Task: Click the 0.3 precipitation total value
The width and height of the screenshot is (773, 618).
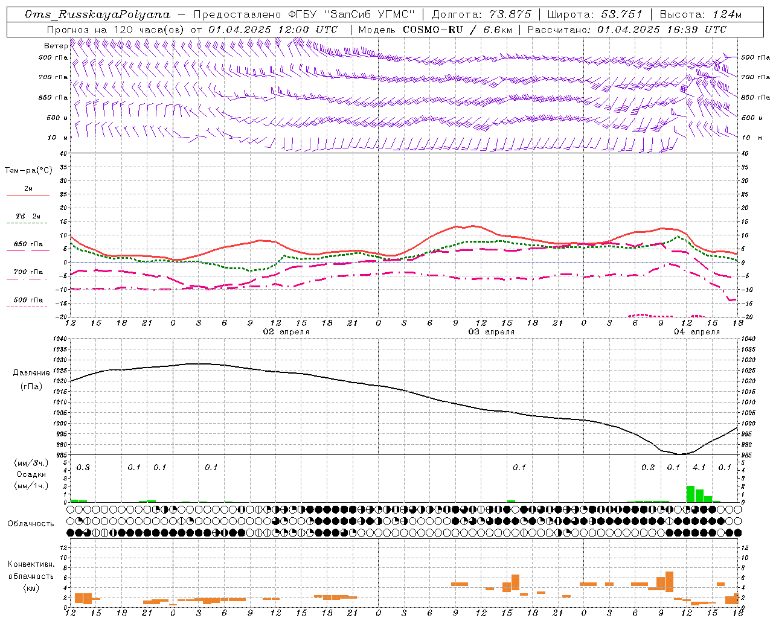Action: point(83,468)
